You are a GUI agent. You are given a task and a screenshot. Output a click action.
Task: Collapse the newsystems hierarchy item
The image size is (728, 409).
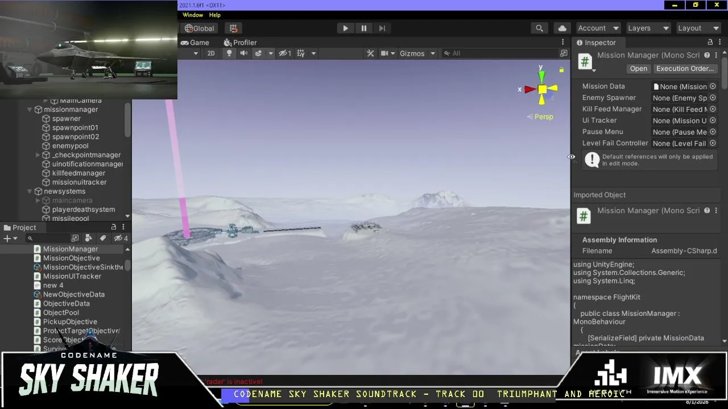[x=30, y=191]
